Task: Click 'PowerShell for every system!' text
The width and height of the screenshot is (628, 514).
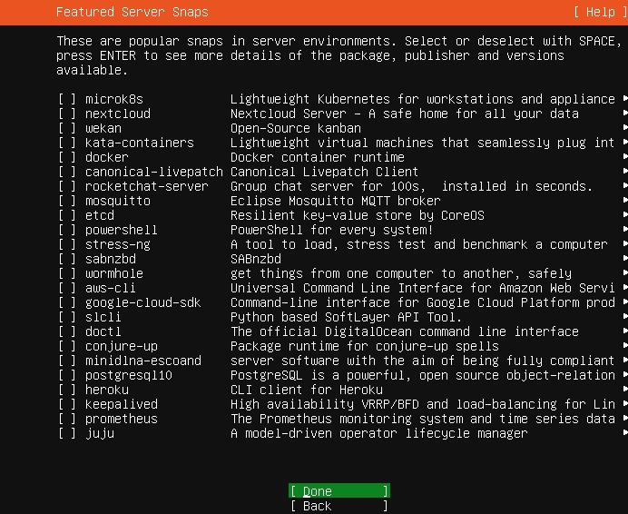Action: (x=331, y=230)
